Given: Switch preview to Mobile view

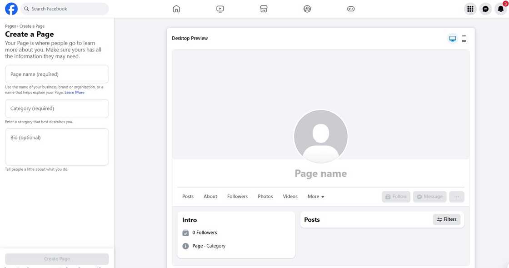Looking at the screenshot, I should point(464,38).
